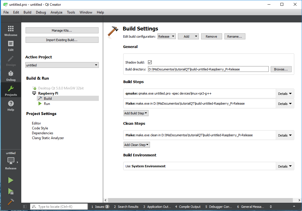Open Editor project settings

(36, 123)
